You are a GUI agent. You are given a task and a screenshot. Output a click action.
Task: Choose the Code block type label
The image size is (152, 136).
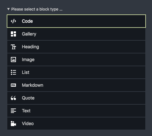[x=27, y=21]
